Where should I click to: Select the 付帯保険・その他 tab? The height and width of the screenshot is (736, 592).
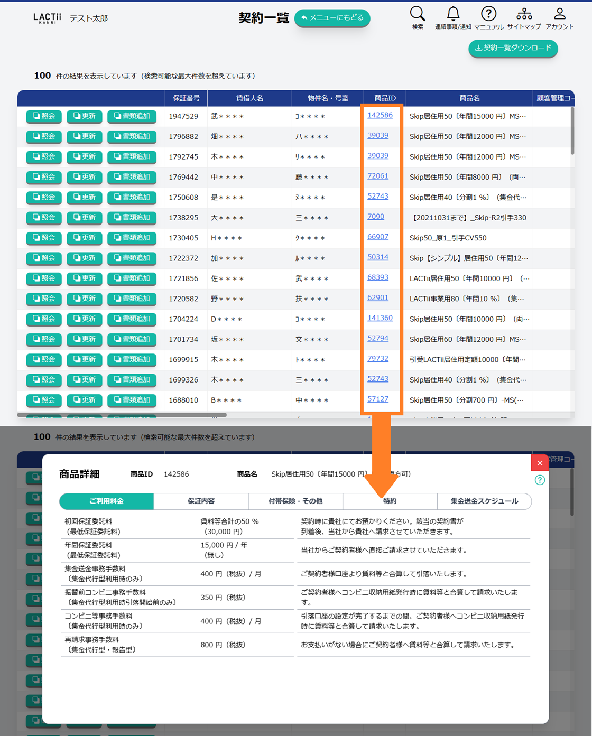[x=295, y=501]
